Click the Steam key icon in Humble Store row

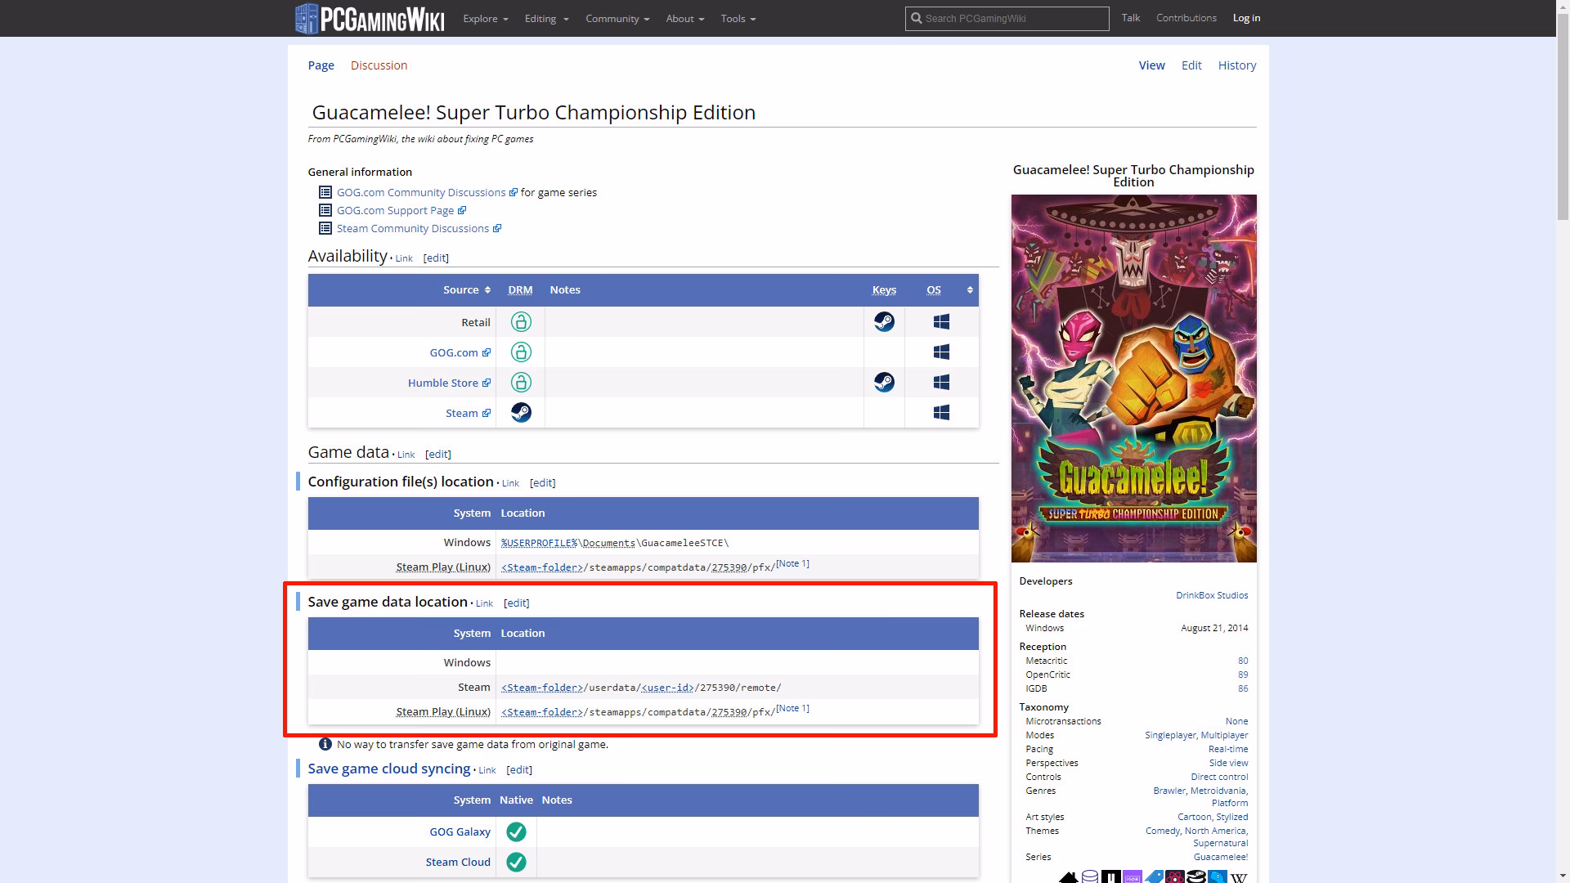(x=884, y=383)
